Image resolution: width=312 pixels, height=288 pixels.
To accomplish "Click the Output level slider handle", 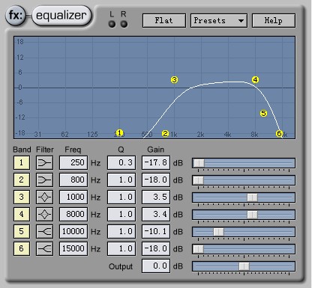I will (x=244, y=266).
